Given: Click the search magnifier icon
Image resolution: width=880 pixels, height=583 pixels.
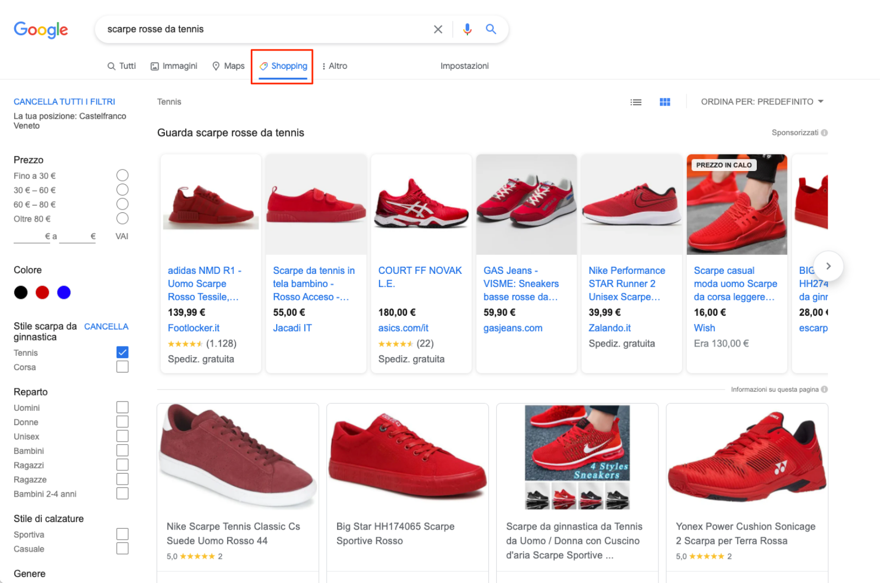Looking at the screenshot, I should 491,29.
